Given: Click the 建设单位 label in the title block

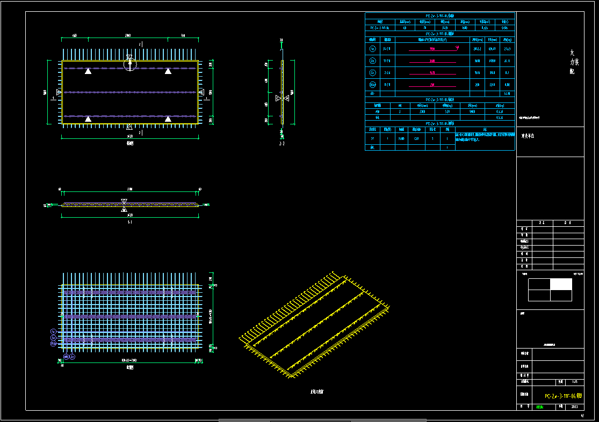Looking at the screenshot, I should tap(528, 136).
